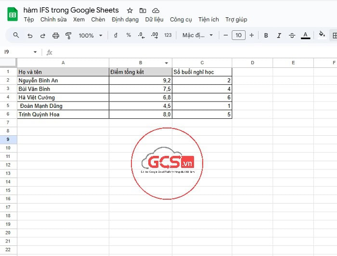Decrease font size with minus button
Image resolution: width=337 pixels, height=256 pixels.
226,35
